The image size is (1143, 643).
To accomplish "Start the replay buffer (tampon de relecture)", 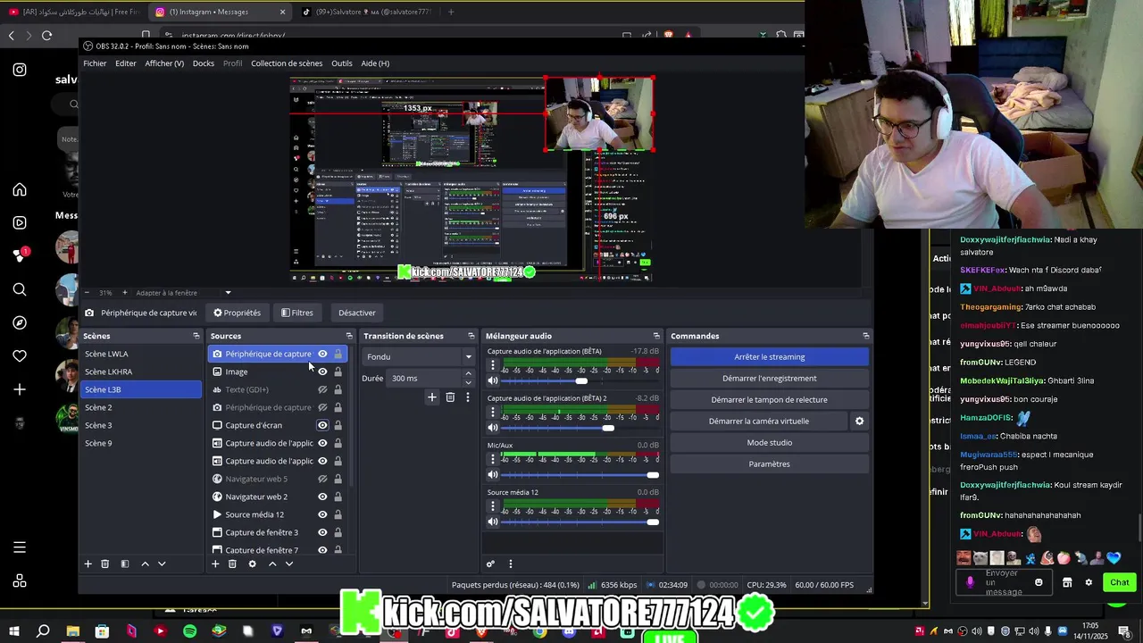I will tap(770, 399).
